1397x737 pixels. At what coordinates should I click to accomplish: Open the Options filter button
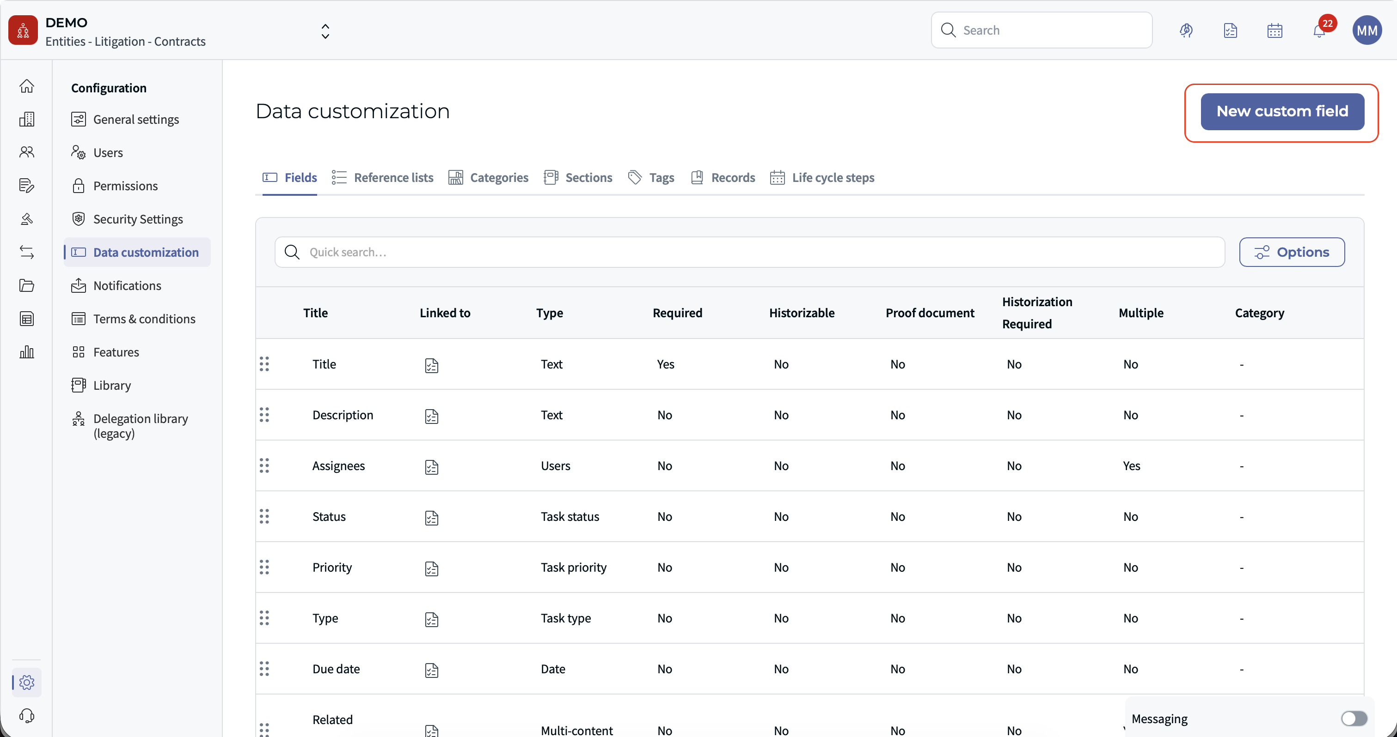(x=1291, y=252)
